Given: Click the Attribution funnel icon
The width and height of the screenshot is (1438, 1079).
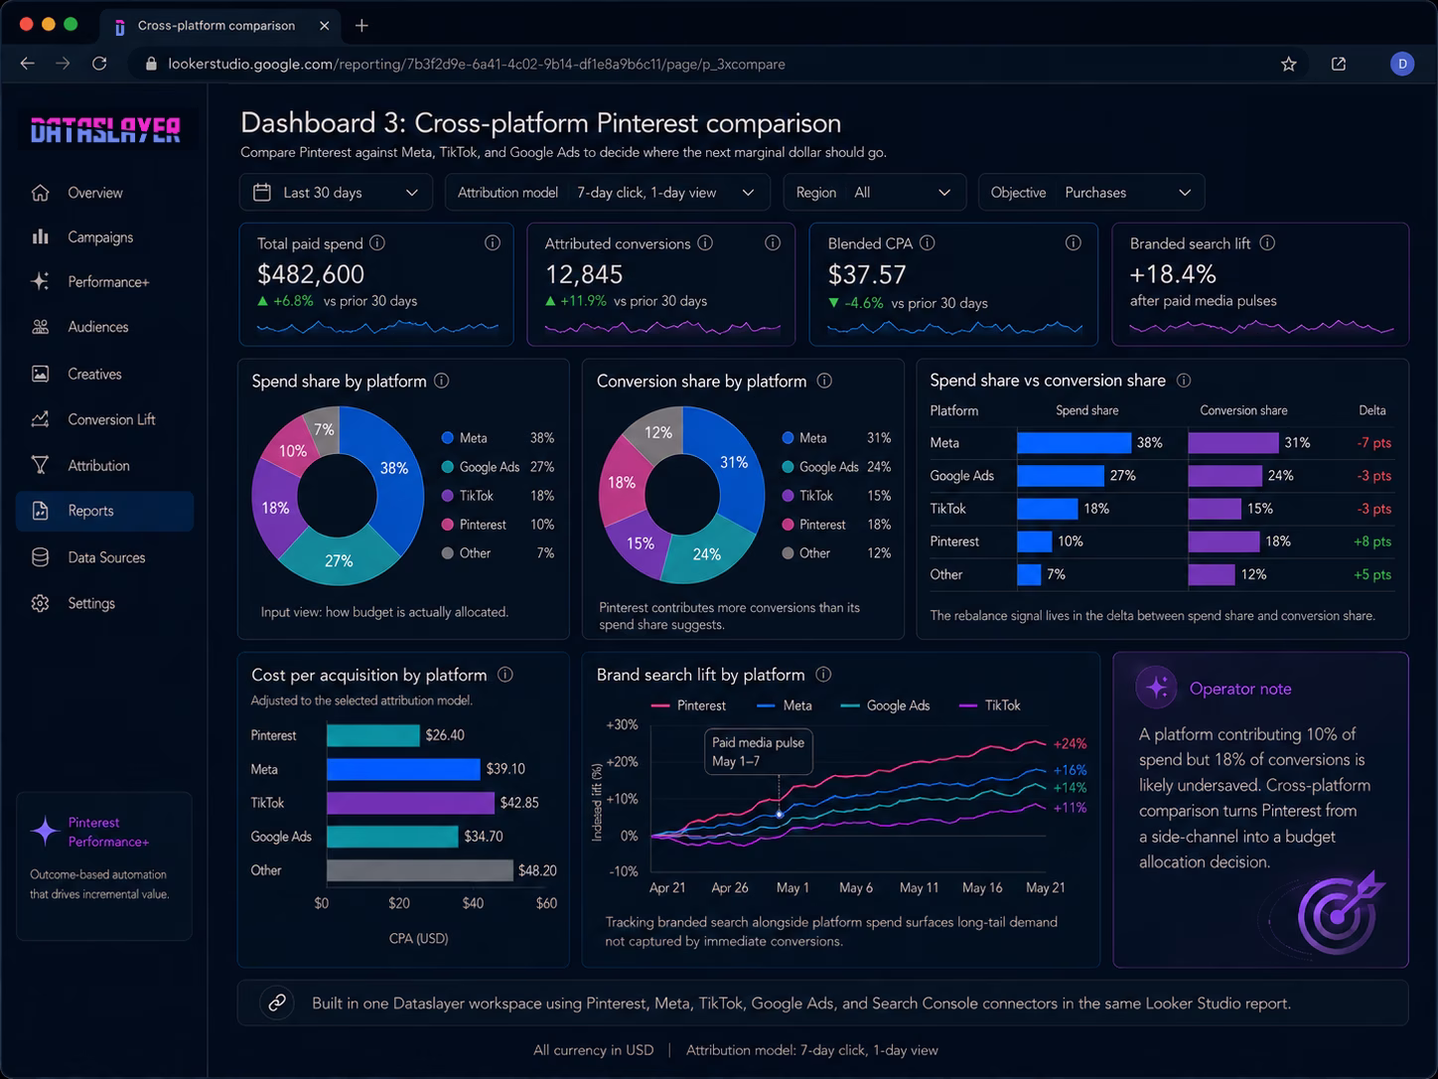Looking at the screenshot, I should pos(40,465).
